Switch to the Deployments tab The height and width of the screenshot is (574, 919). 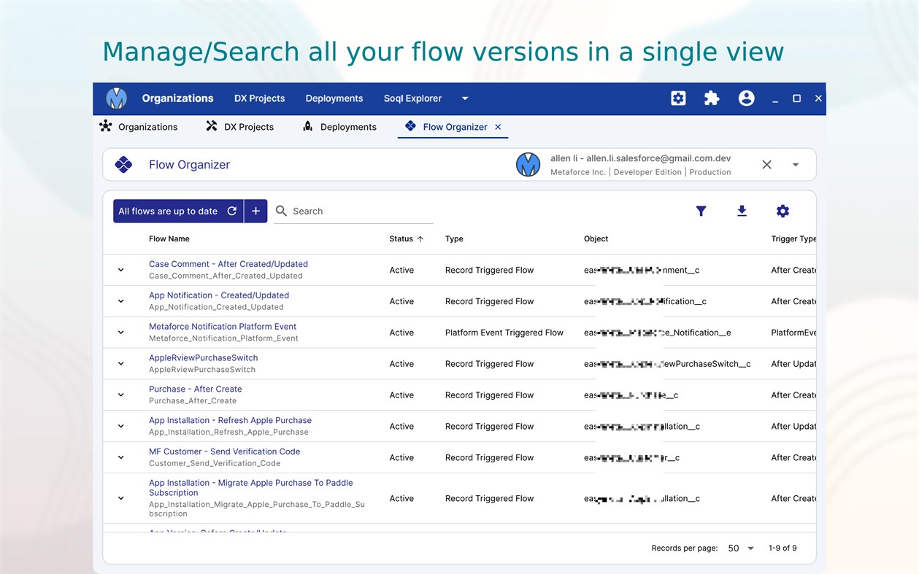pyautogui.click(x=339, y=127)
